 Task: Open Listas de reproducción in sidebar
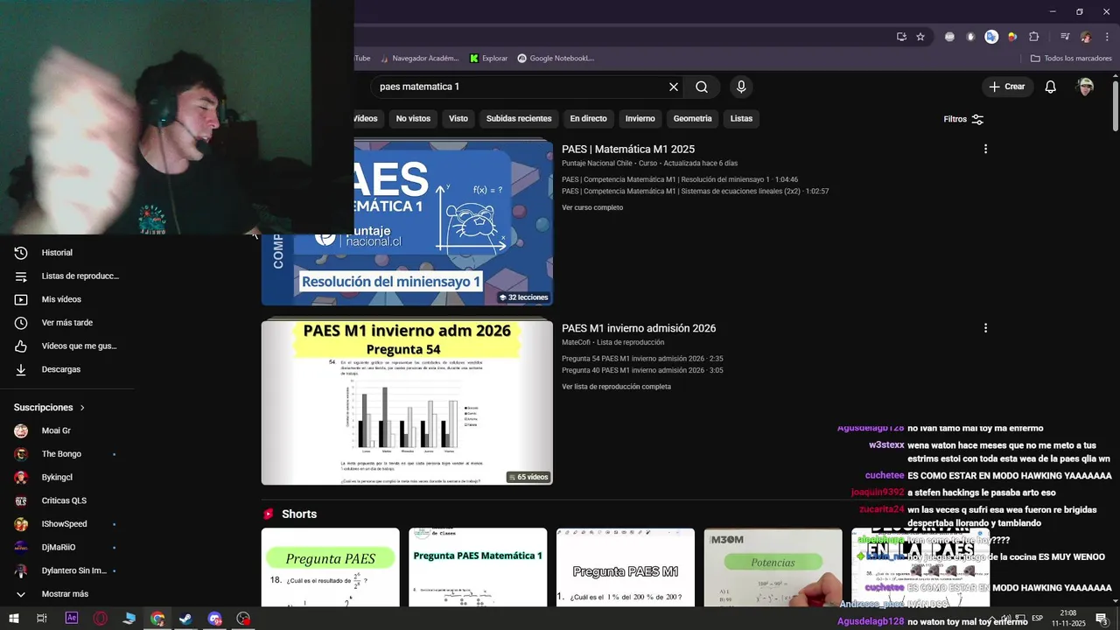(x=66, y=276)
